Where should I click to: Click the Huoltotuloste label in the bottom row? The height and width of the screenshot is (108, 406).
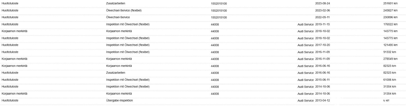pyautogui.click(x=10, y=100)
